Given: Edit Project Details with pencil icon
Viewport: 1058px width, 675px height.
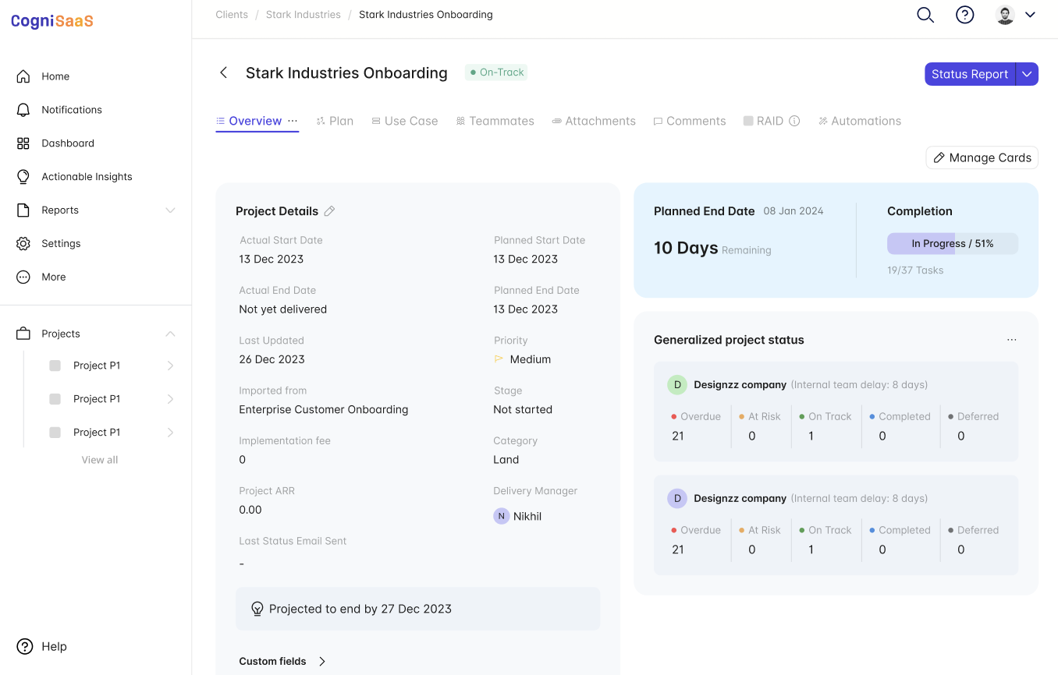Looking at the screenshot, I should click(329, 211).
